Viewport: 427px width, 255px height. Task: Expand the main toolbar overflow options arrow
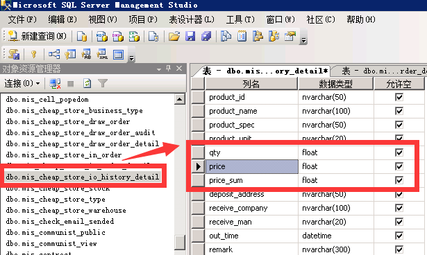click(x=303, y=40)
